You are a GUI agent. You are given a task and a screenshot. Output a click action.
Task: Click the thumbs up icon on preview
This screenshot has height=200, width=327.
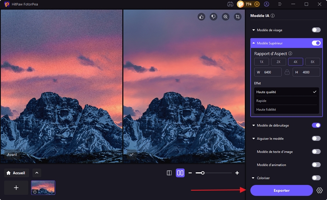click(201, 17)
